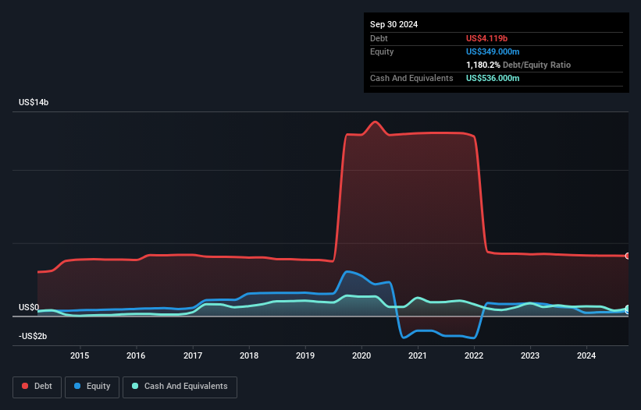Toggle the Debt legend button
641x410 pixels.
(x=37, y=387)
